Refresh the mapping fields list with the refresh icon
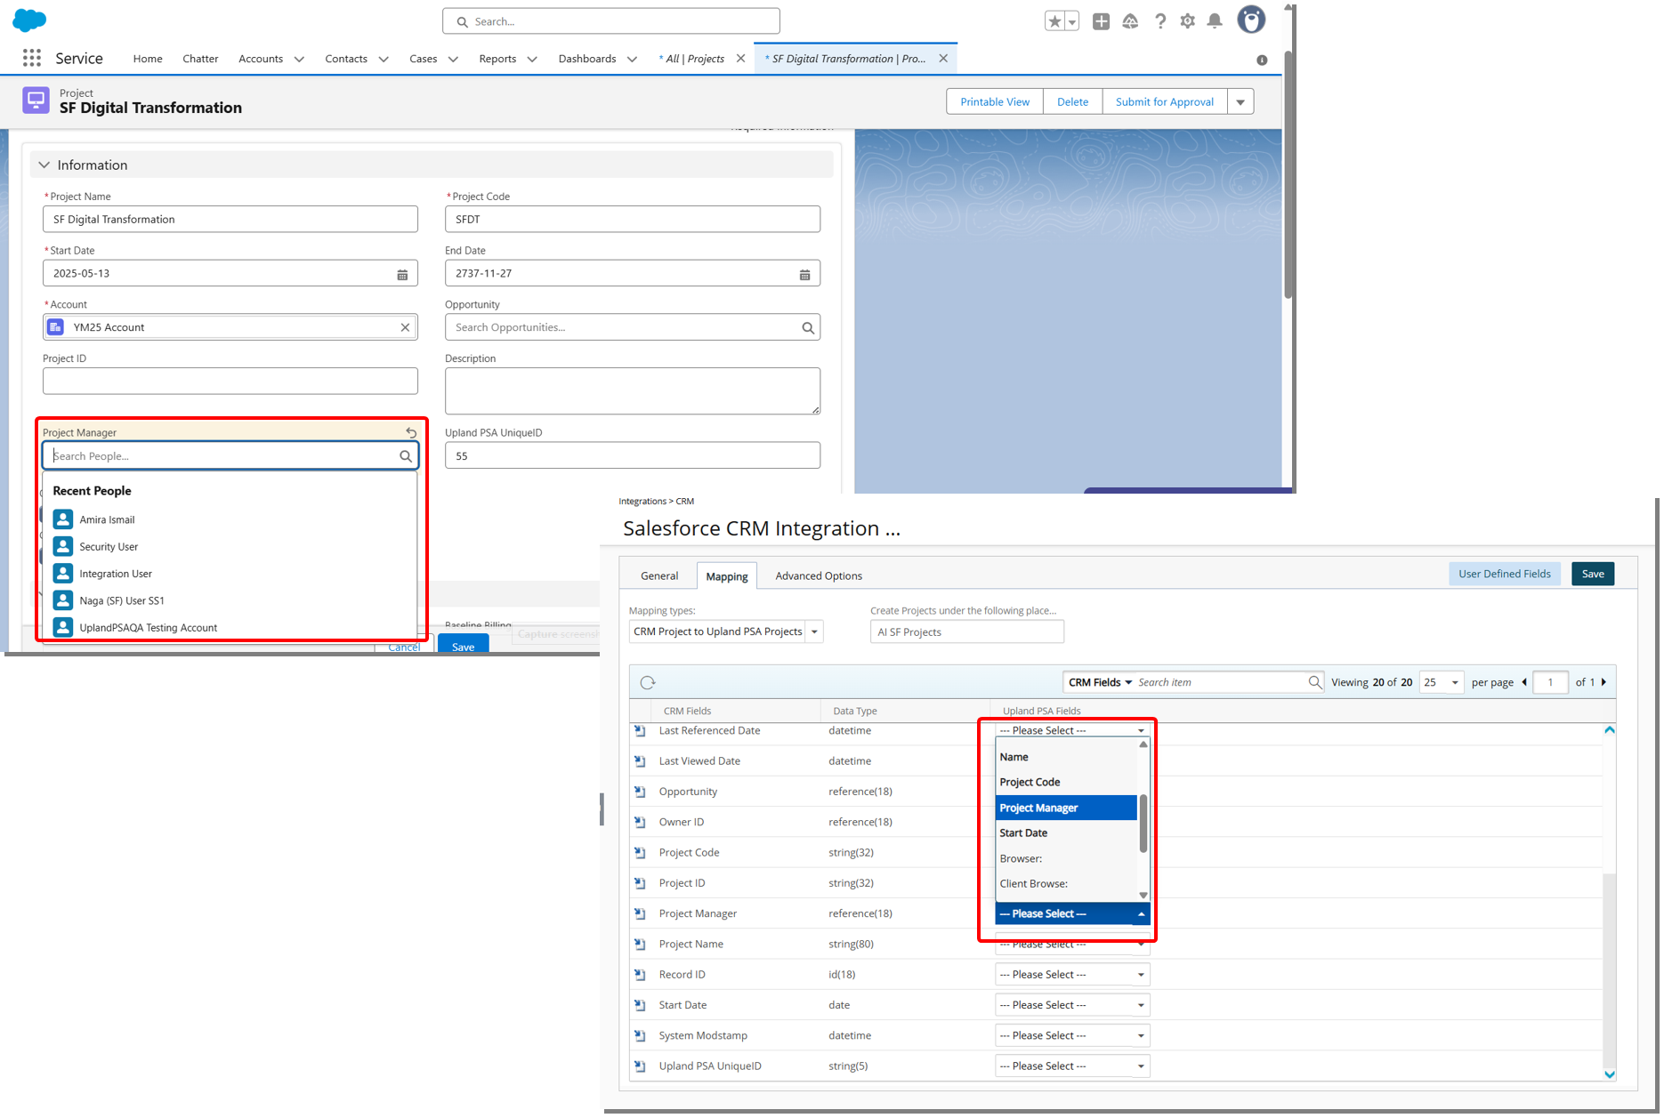The width and height of the screenshot is (1664, 1118). [x=647, y=681]
